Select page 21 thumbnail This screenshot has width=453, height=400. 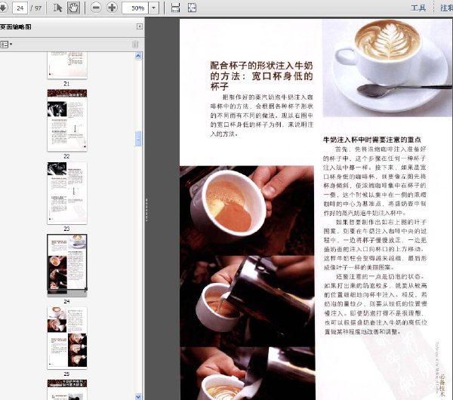67,65
